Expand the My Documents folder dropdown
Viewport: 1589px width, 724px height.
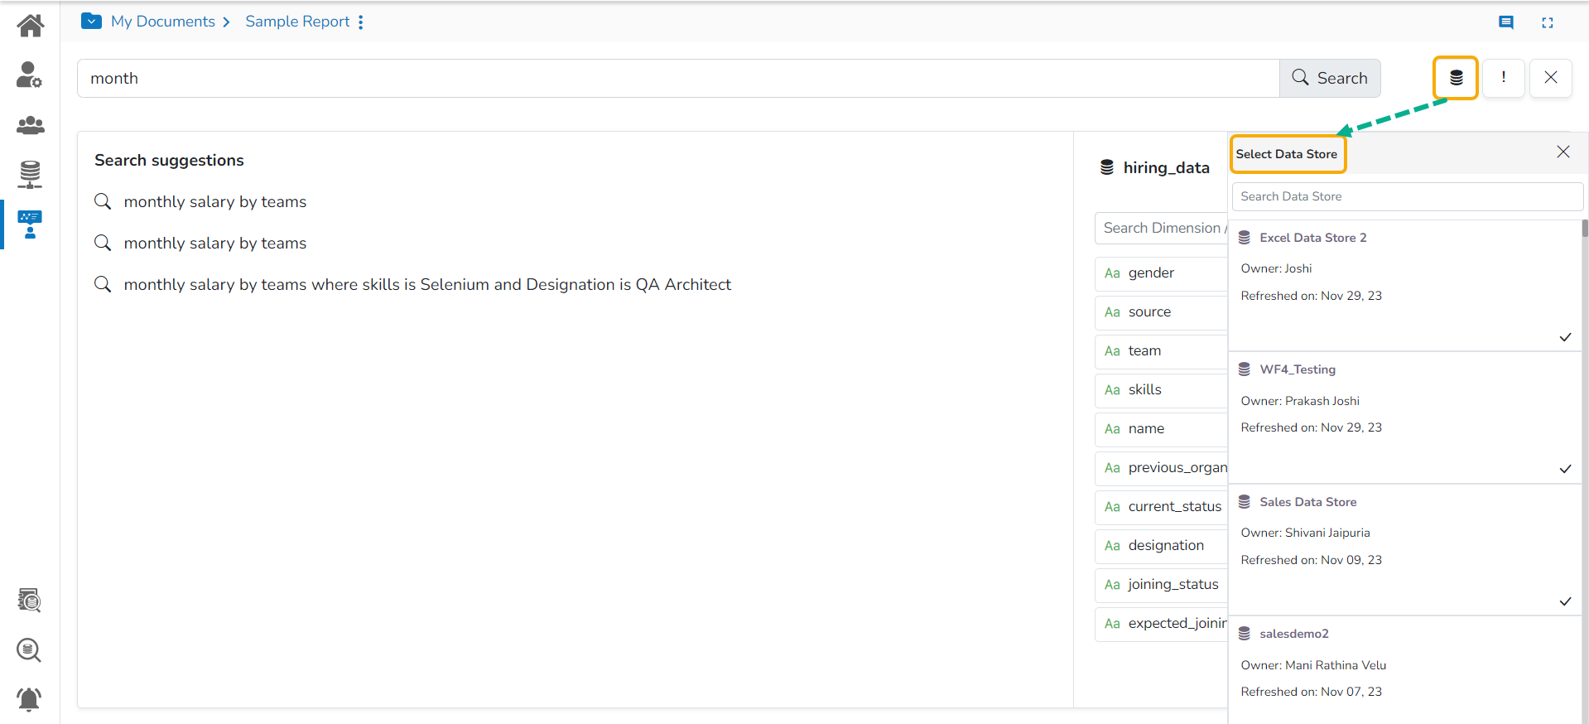[x=91, y=22]
